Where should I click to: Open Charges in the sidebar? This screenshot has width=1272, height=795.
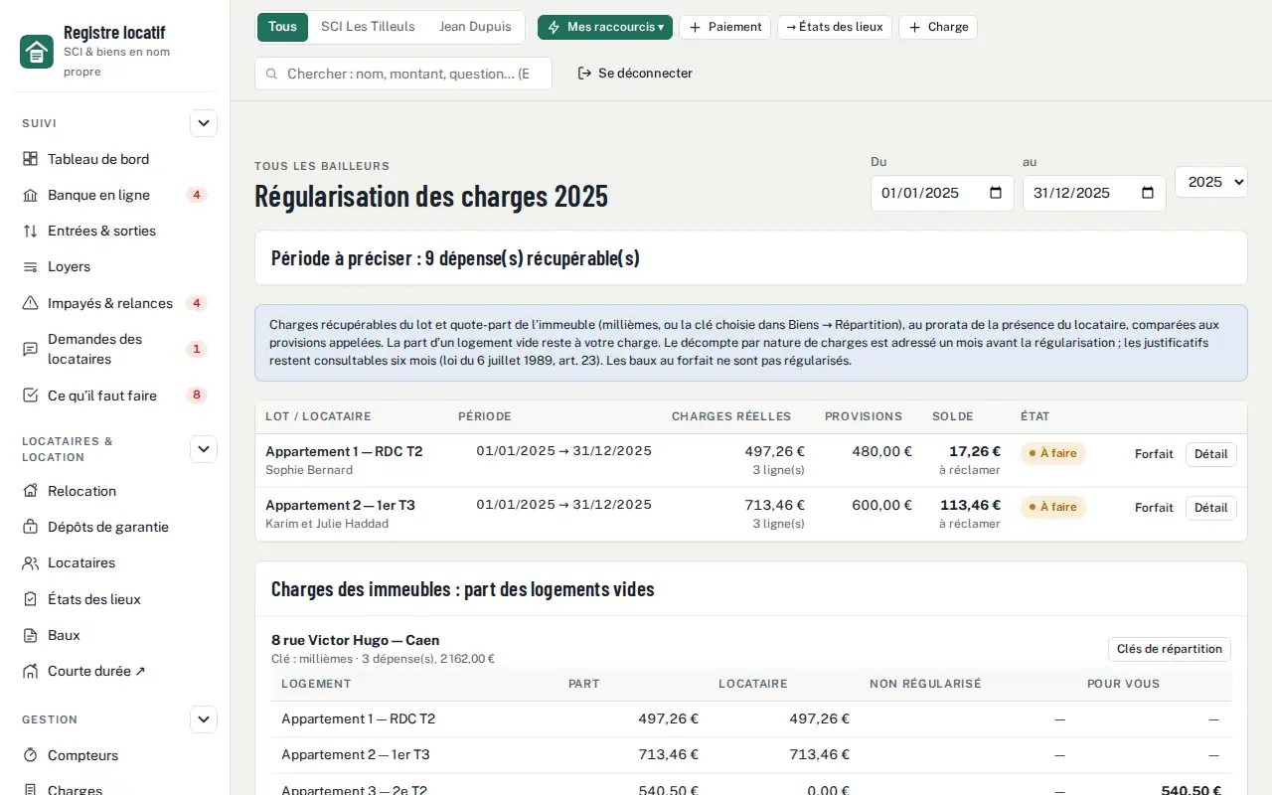click(x=75, y=790)
